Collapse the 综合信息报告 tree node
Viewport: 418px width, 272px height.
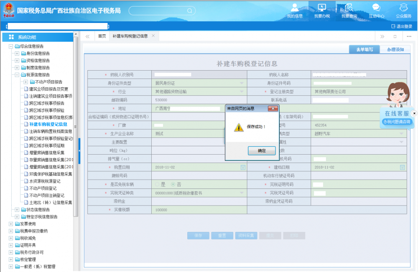click(x=11, y=46)
